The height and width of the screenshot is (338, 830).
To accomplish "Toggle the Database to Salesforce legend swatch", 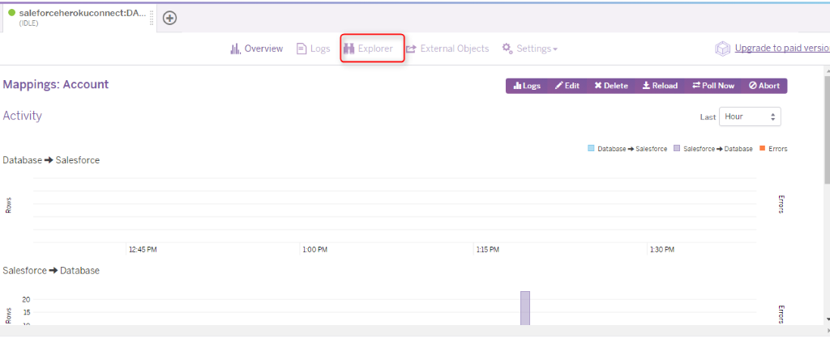I will coord(591,149).
